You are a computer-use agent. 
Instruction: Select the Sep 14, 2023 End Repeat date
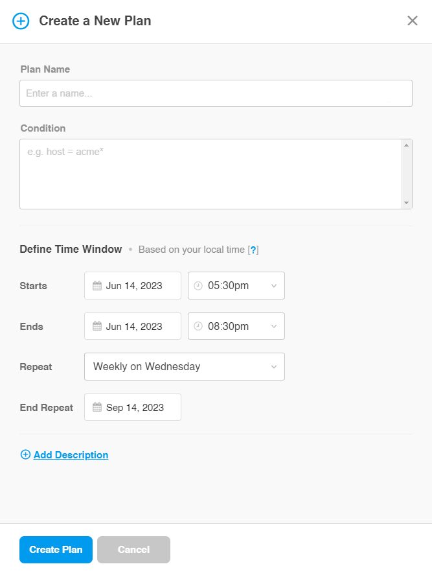(x=133, y=407)
